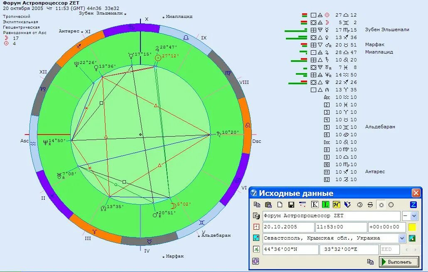Click the time field 11:53:00
Viewport: 428px width, 272px height.
click(x=341, y=227)
